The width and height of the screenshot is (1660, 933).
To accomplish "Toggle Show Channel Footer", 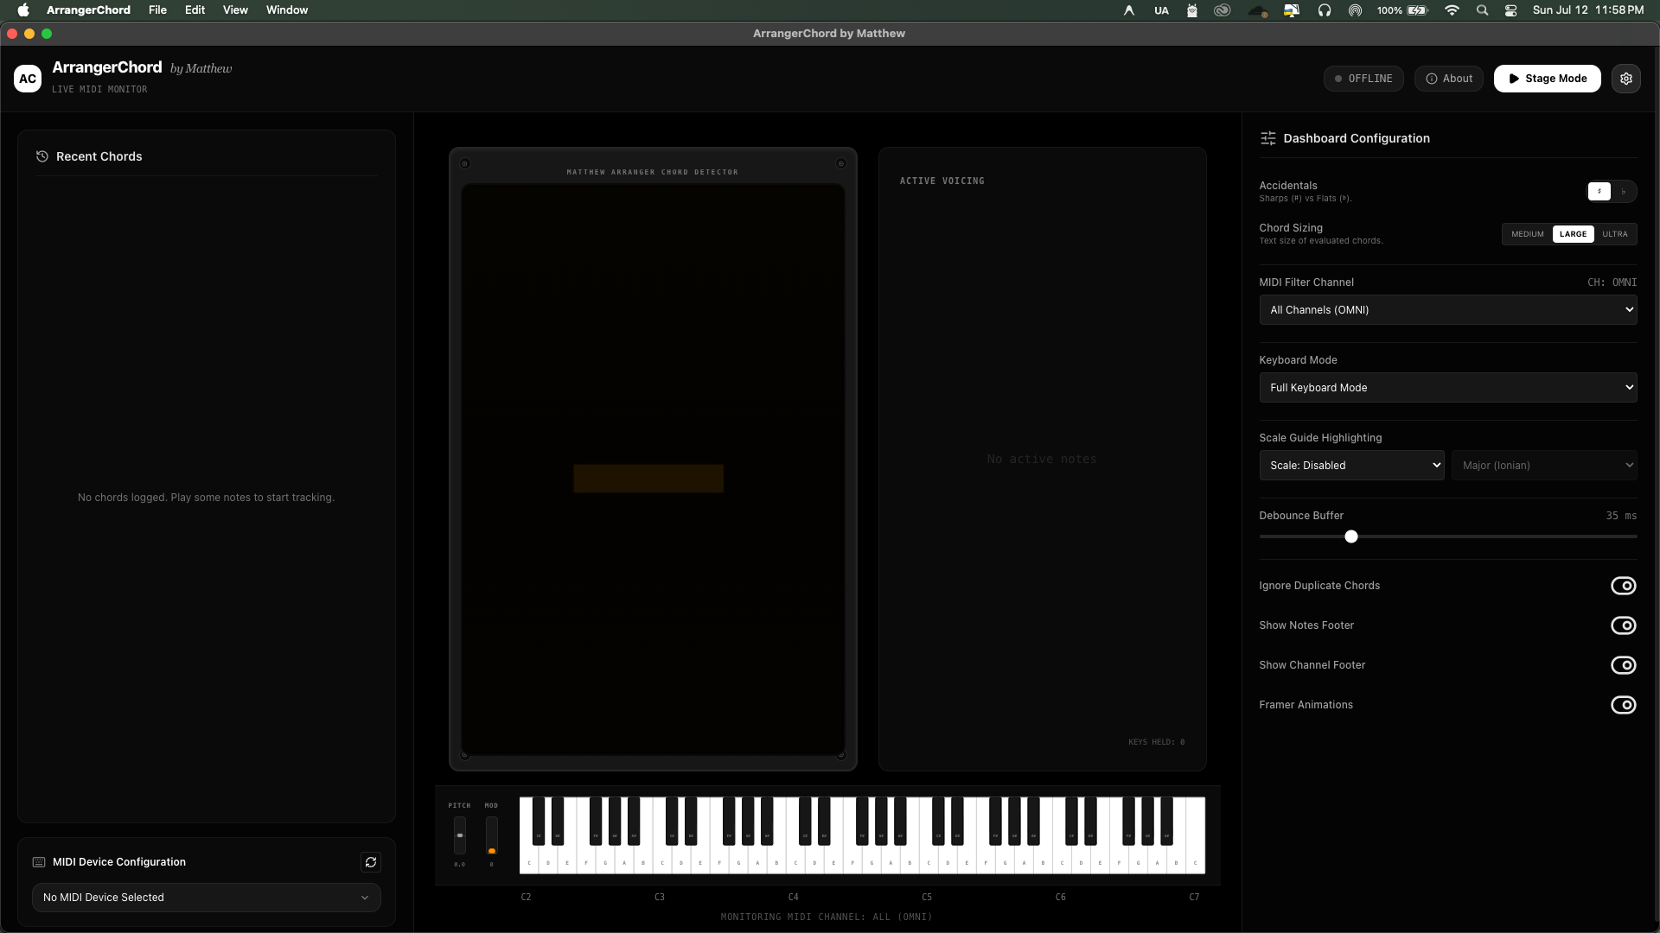I will click(x=1623, y=665).
